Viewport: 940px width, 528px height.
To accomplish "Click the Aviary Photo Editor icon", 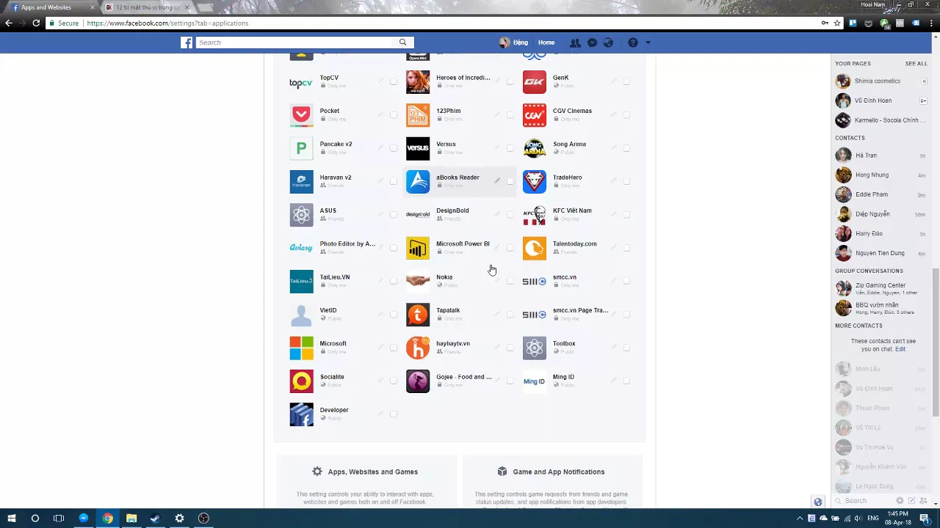I will (301, 248).
